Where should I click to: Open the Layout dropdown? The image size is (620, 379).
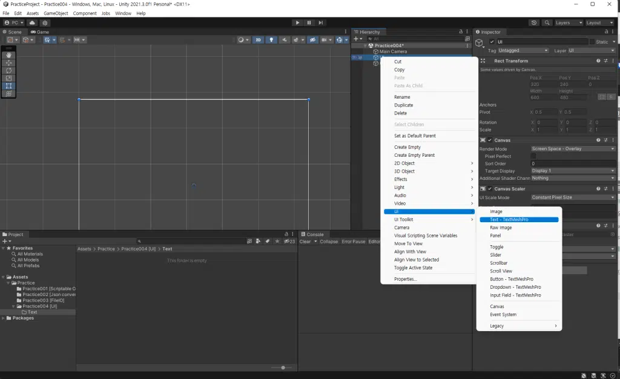pos(599,23)
